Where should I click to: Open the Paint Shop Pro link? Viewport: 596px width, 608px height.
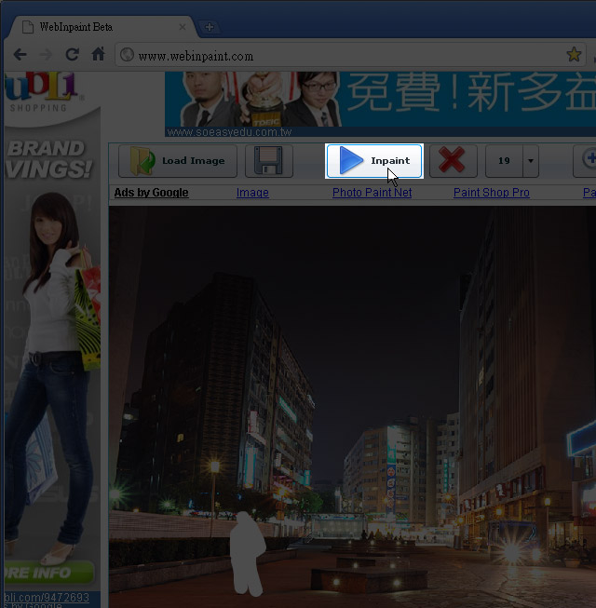click(x=492, y=193)
